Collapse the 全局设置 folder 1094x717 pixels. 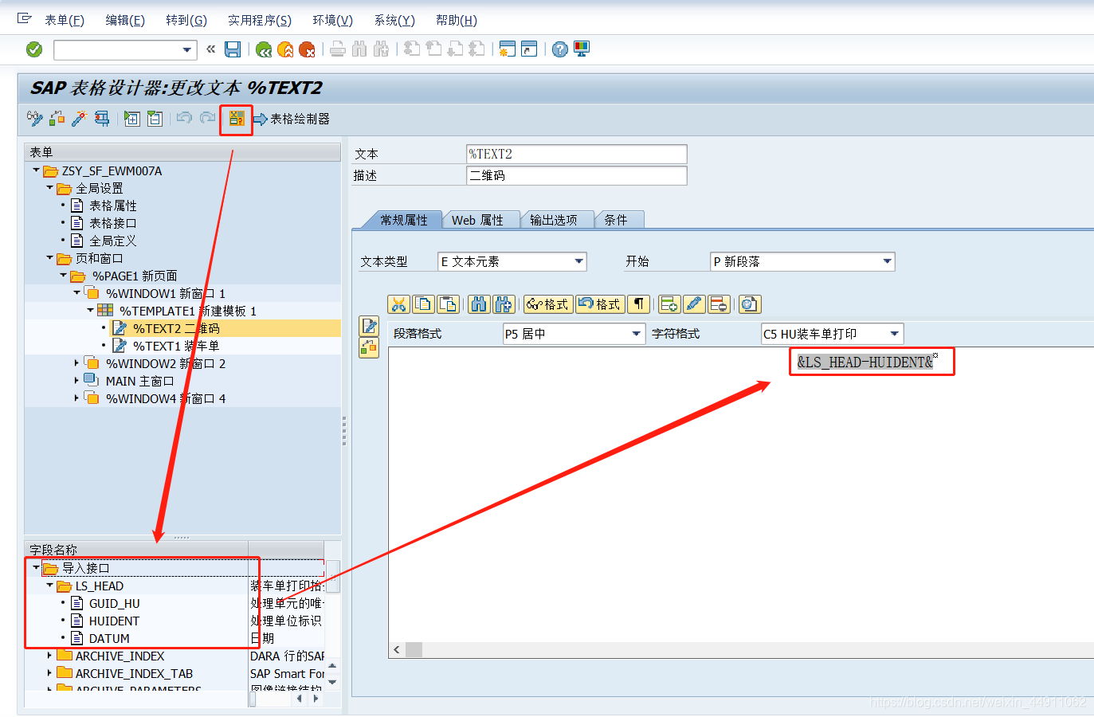click(49, 187)
